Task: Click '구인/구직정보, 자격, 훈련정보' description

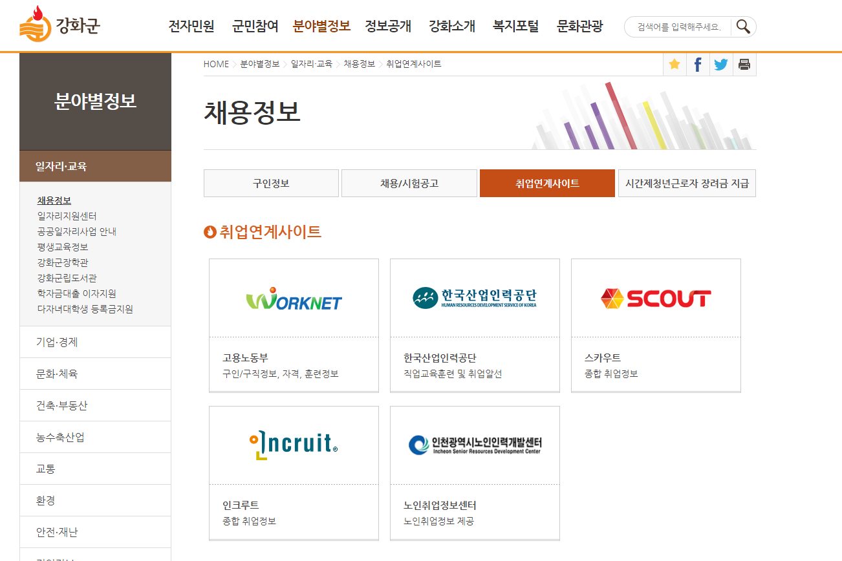Action: click(x=281, y=374)
